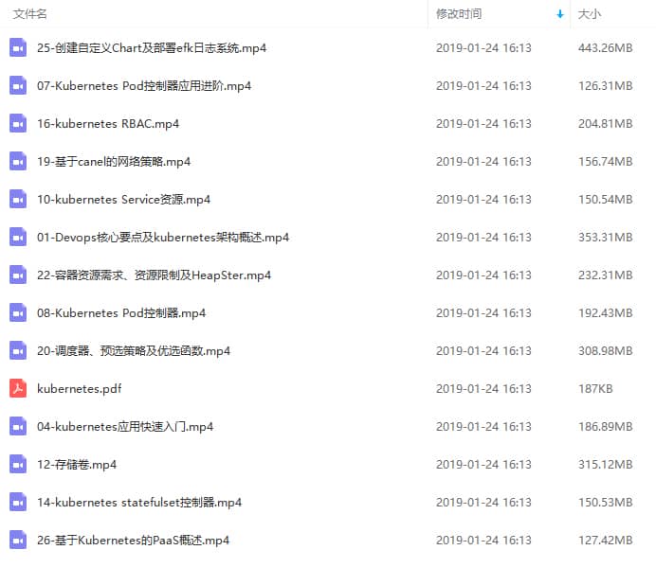Click the video icon for 25-创建自定义Chart file
The height and width of the screenshot is (568, 656).
tap(18, 47)
